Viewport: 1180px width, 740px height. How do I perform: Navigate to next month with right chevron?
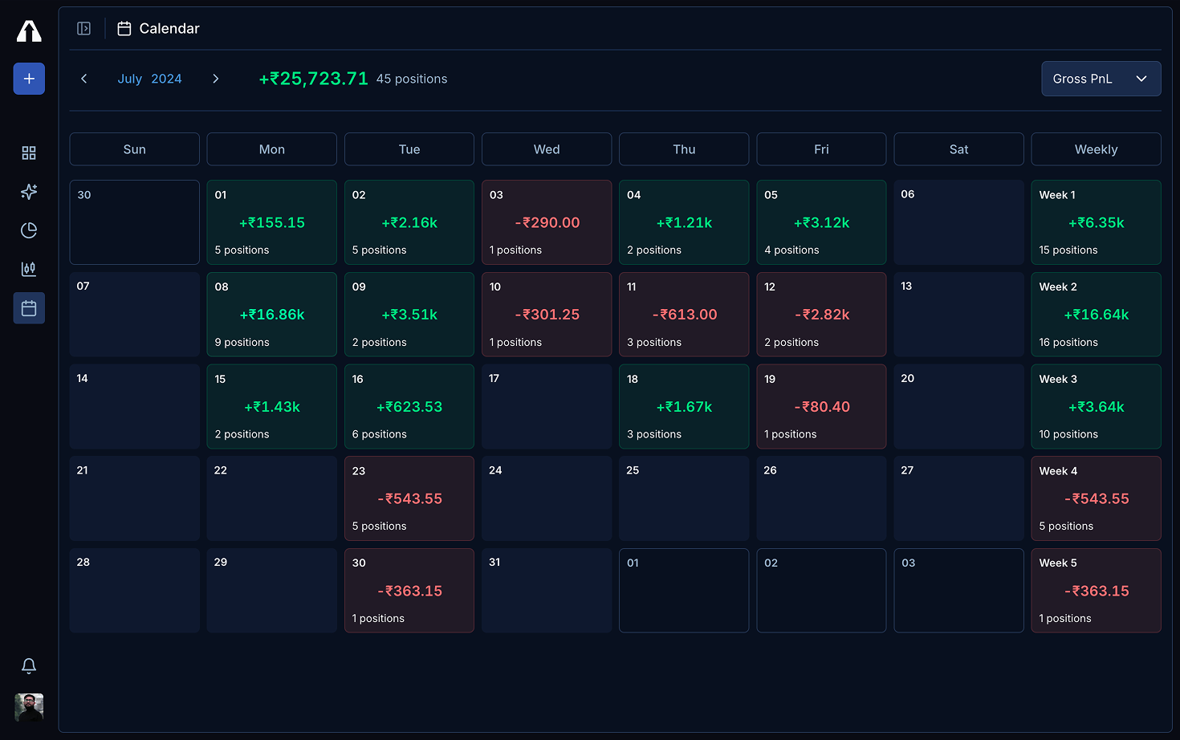coord(215,79)
